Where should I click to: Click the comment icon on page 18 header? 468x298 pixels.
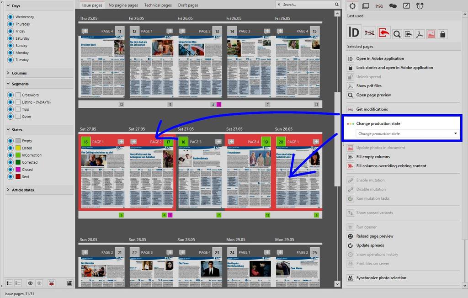point(218,142)
